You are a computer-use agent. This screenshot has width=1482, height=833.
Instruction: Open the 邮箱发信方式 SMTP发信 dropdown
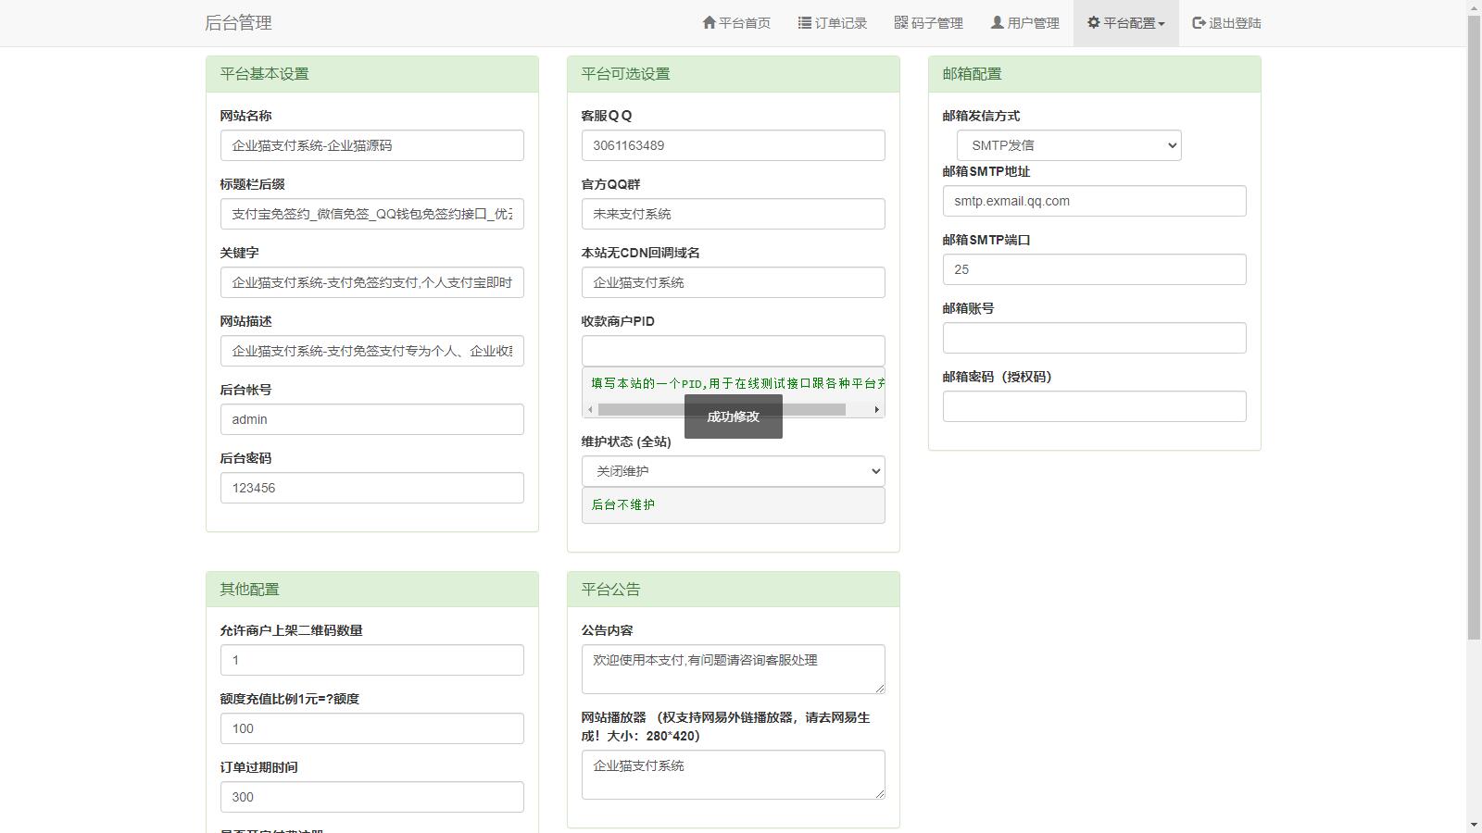(x=1069, y=145)
